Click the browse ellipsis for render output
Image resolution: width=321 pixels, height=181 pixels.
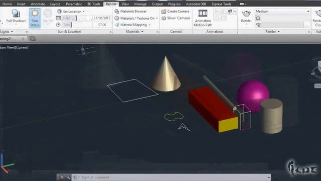pos(307,25)
